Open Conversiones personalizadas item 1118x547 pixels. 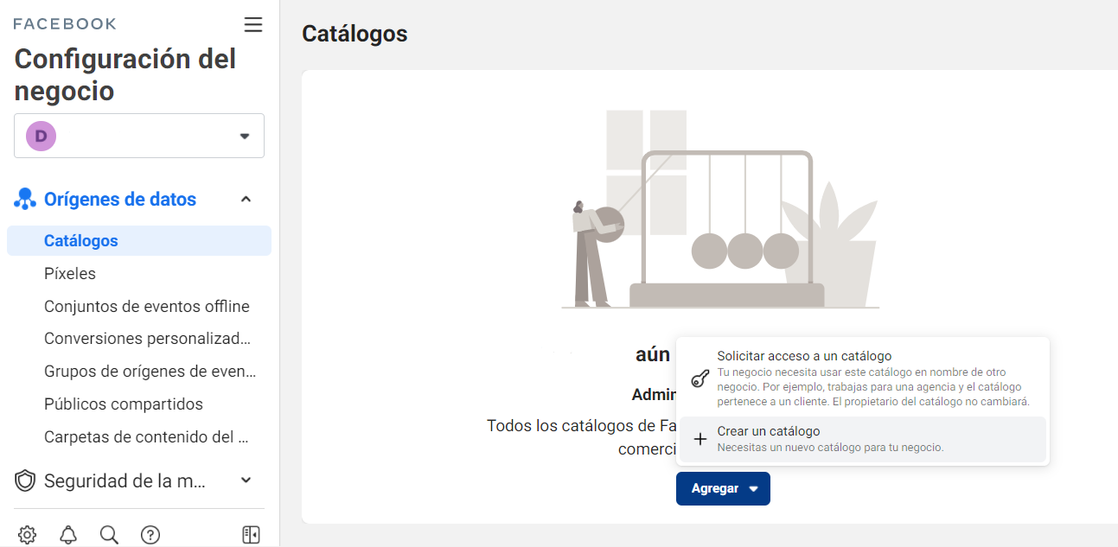tap(147, 339)
